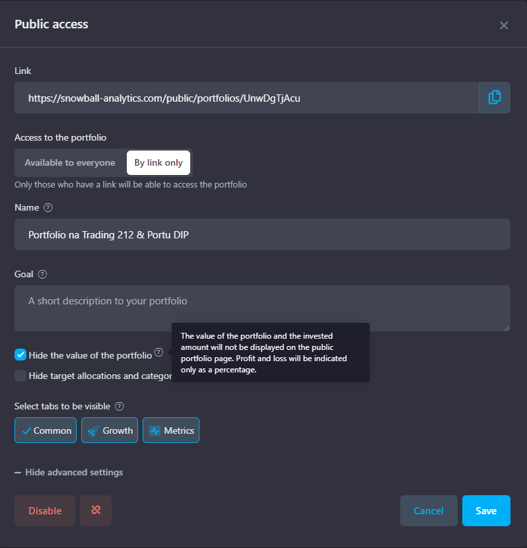
Task: Focus the Goal description text area
Action: tap(262, 308)
